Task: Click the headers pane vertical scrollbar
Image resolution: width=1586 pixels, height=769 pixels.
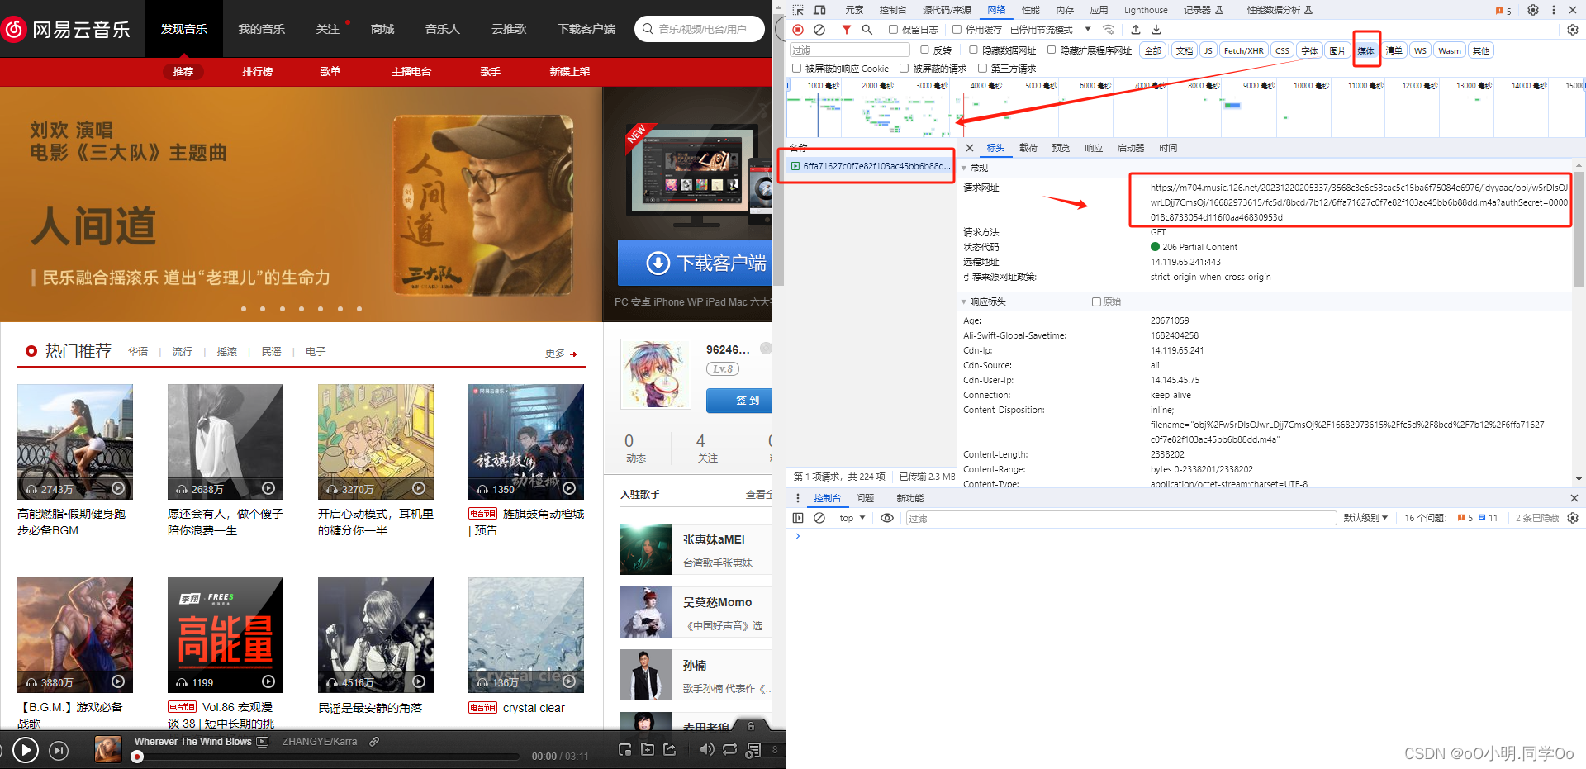Action: 1579,230
